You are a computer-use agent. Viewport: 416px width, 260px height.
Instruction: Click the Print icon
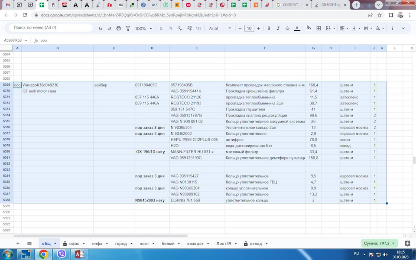(x=119, y=28)
